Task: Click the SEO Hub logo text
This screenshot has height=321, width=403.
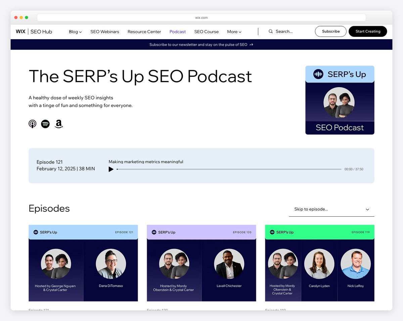Action: (41, 32)
